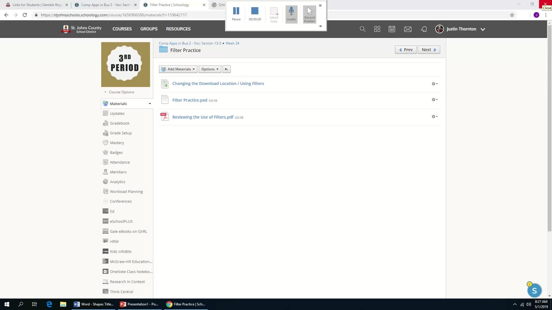Image resolution: width=552 pixels, height=310 pixels.
Task: Select the Comp Apps in Bus 2 tab
Action: click(x=106, y=5)
